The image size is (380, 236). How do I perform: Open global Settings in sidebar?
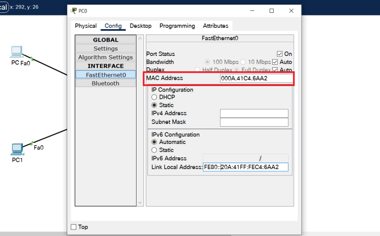[x=105, y=48]
